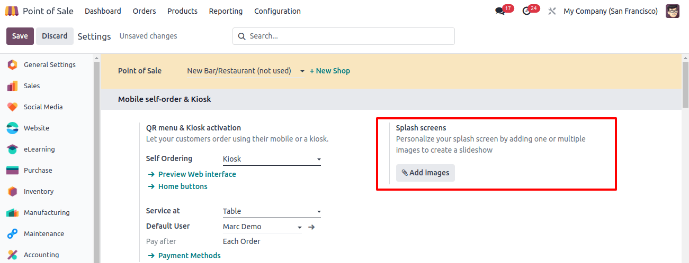The image size is (689, 263).
Task: Click the Settings breadcrumb title
Action: [x=94, y=36]
